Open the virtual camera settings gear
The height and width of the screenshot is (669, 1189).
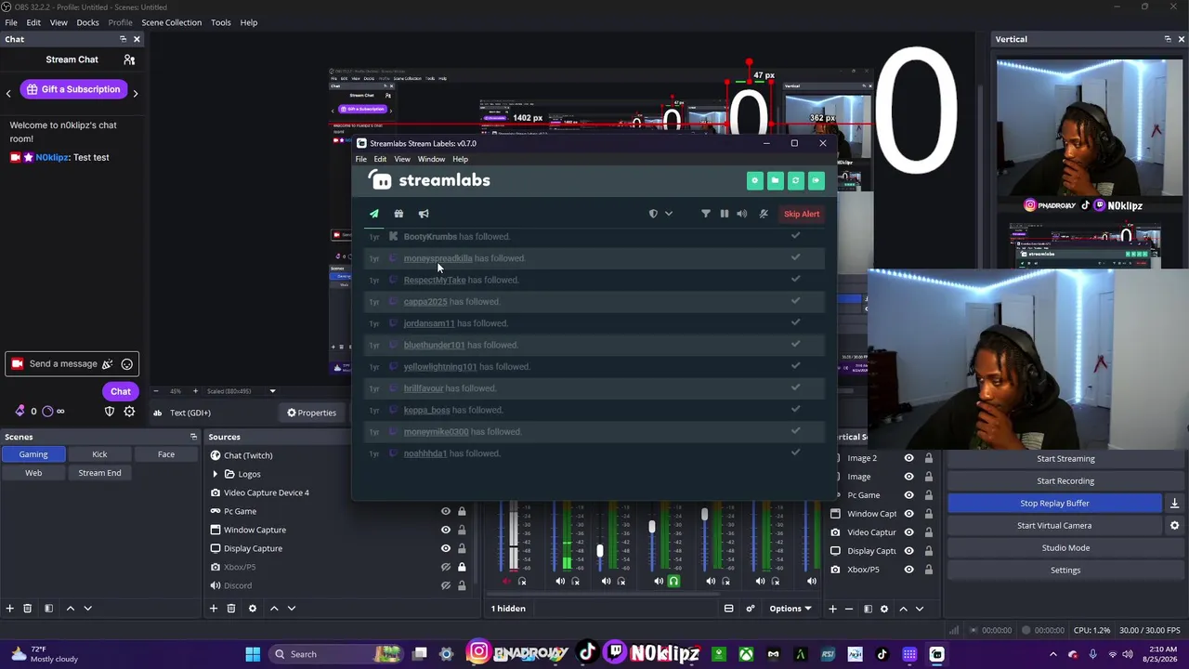click(1174, 526)
